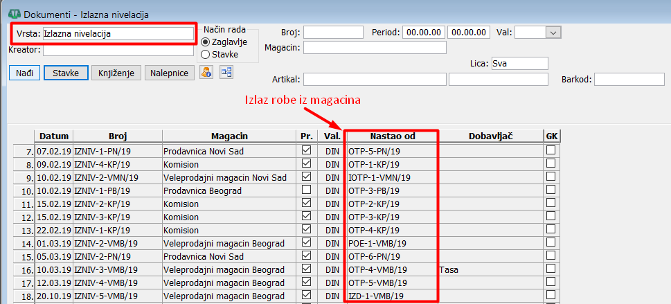Click the document tree structure icon
Image resolution: width=671 pixels, height=304 pixels.
click(x=226, y=73)
